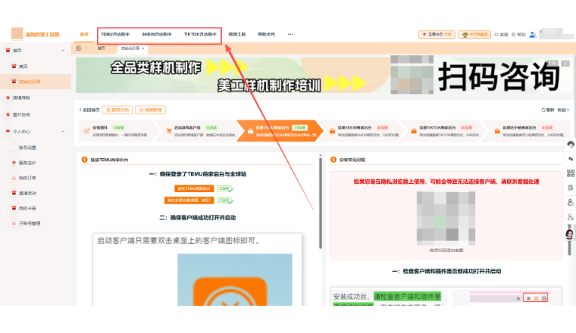Click the headset support icon in right toolbar

pyautogui.click(x=570, y=144)
